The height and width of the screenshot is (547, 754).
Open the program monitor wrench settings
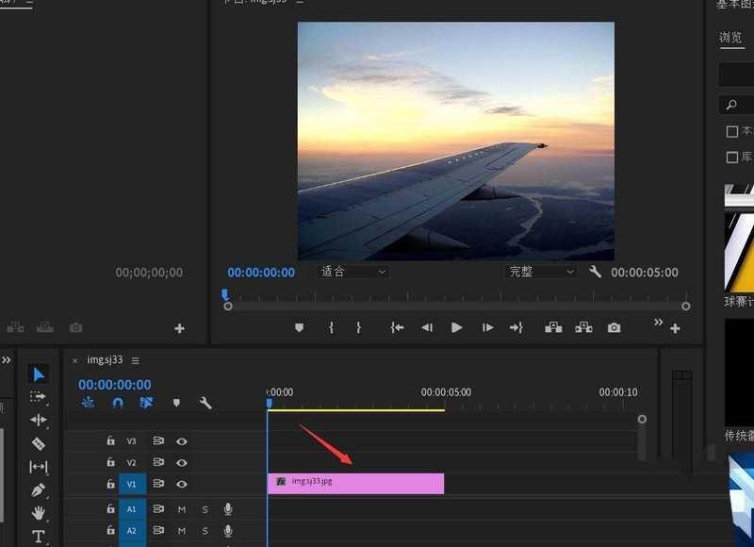point(598,272)
